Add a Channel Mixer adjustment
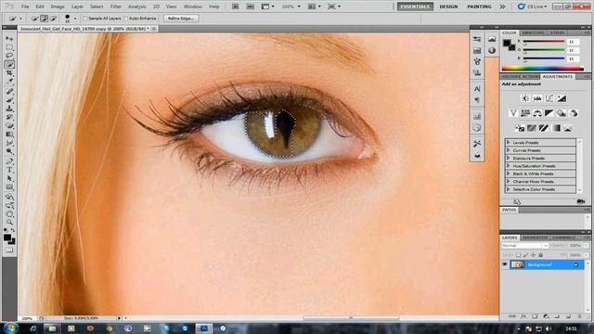This screenshot has height=334, width=594. (x=574, y=113)
